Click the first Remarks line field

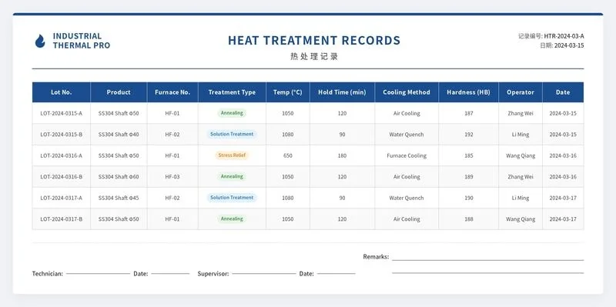pyautogui.click(x=488, y=259)
